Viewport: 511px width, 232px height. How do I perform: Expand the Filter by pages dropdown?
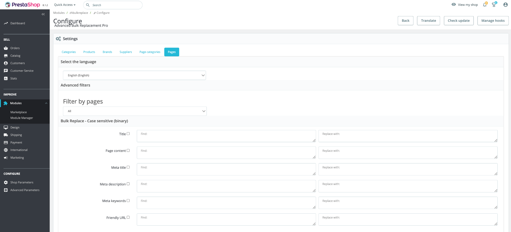tap(135, 111)
